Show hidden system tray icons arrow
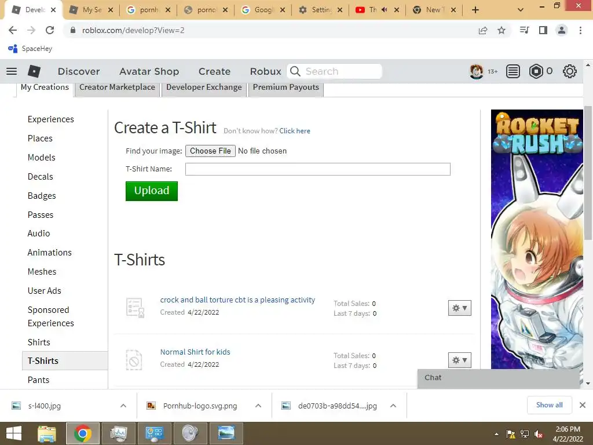The height and width of the screenshot is (445, 593). tap(496, 434)
